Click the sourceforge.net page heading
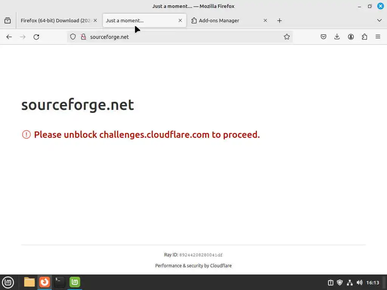This screenshot has height=290, width=387. tap(78, 105)
